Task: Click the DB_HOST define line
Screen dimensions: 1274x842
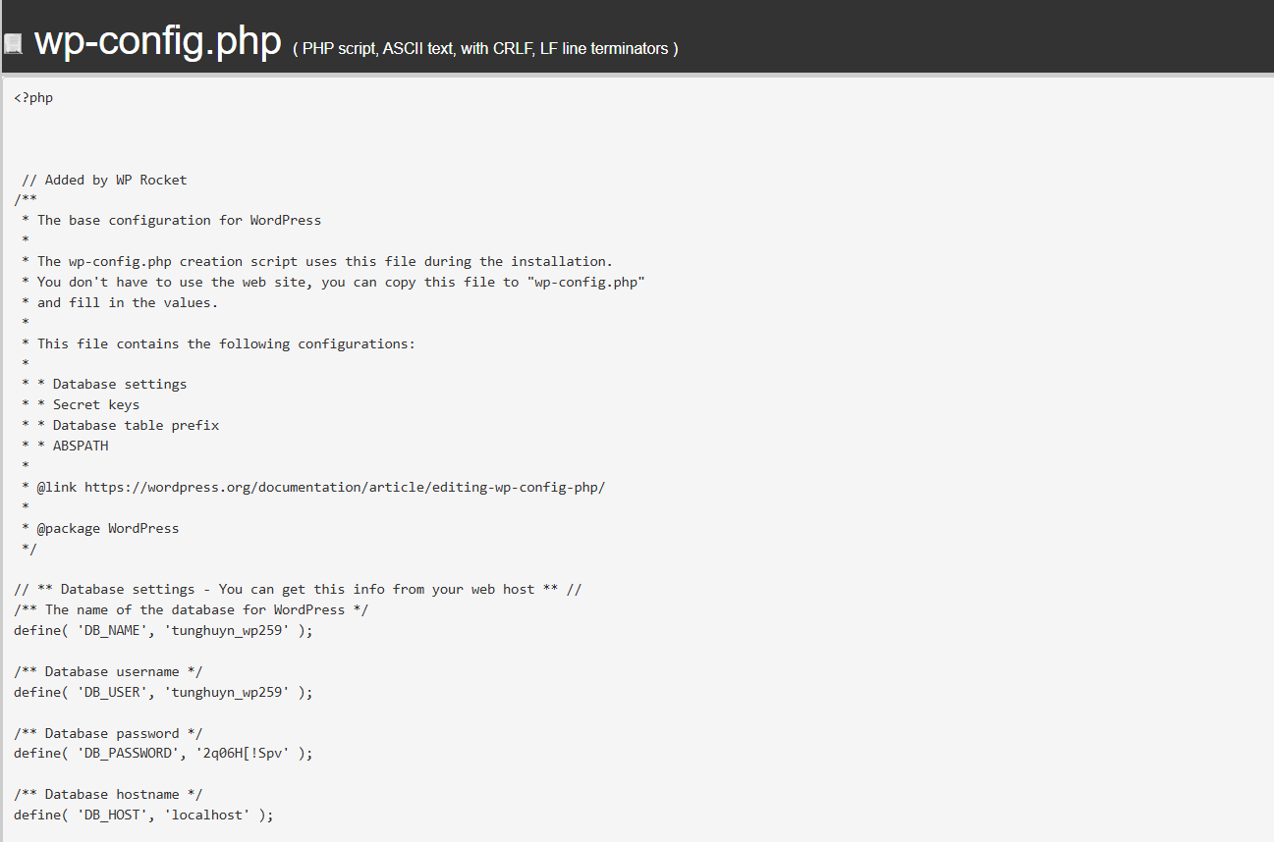Action: pyautogui.click(x=143, y=815)
